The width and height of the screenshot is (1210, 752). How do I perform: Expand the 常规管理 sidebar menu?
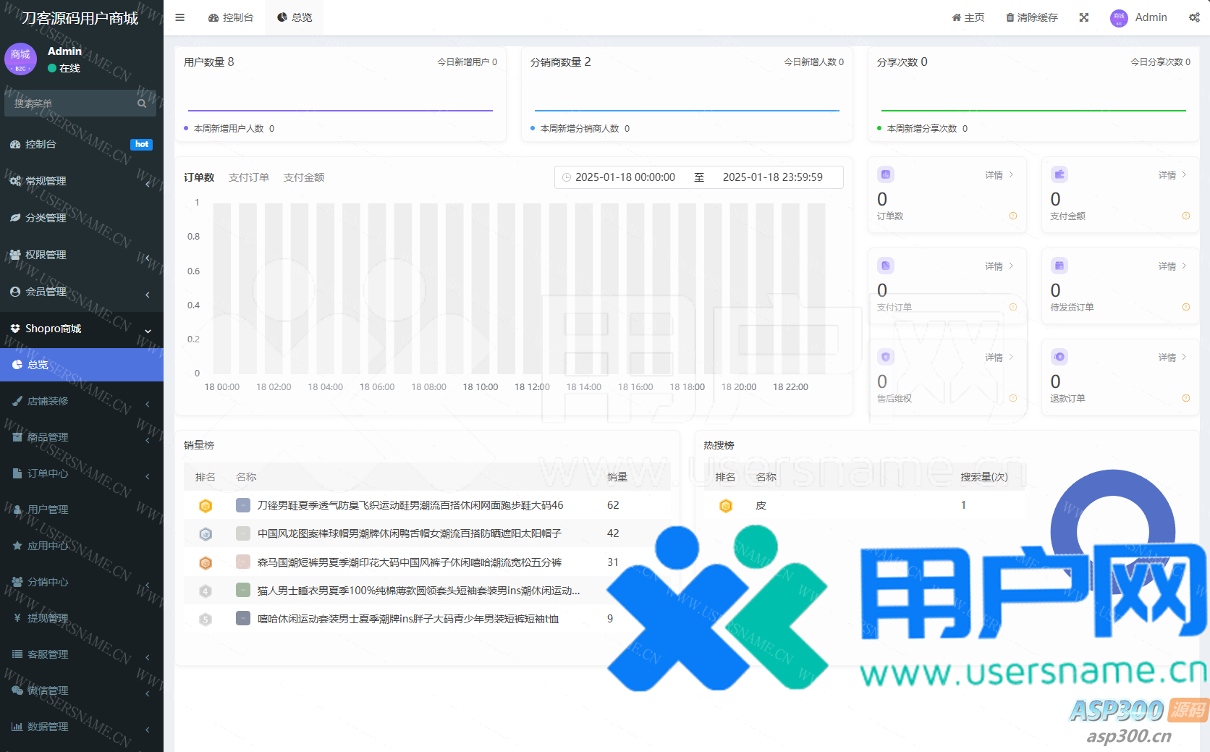click(x=81, y=181)
